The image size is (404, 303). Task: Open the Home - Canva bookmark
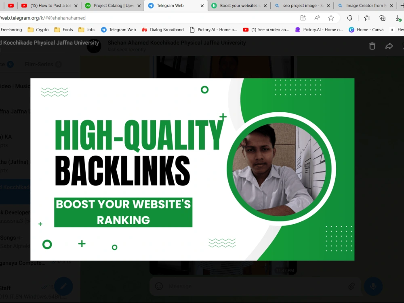click(366, 29)
